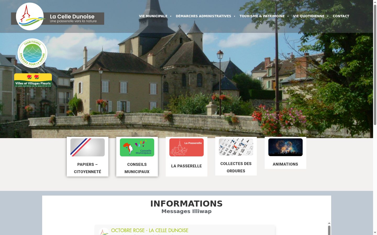The image size is (377, 235).
Task: Expand the Démarches Administratives dropdown arrow
Action: point(235,16)
